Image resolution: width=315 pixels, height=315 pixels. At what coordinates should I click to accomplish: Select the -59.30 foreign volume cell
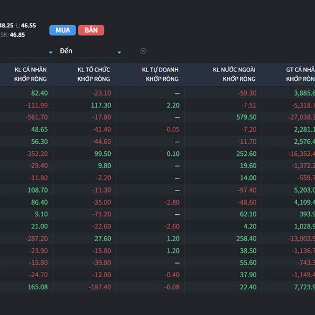pos(247,93)
